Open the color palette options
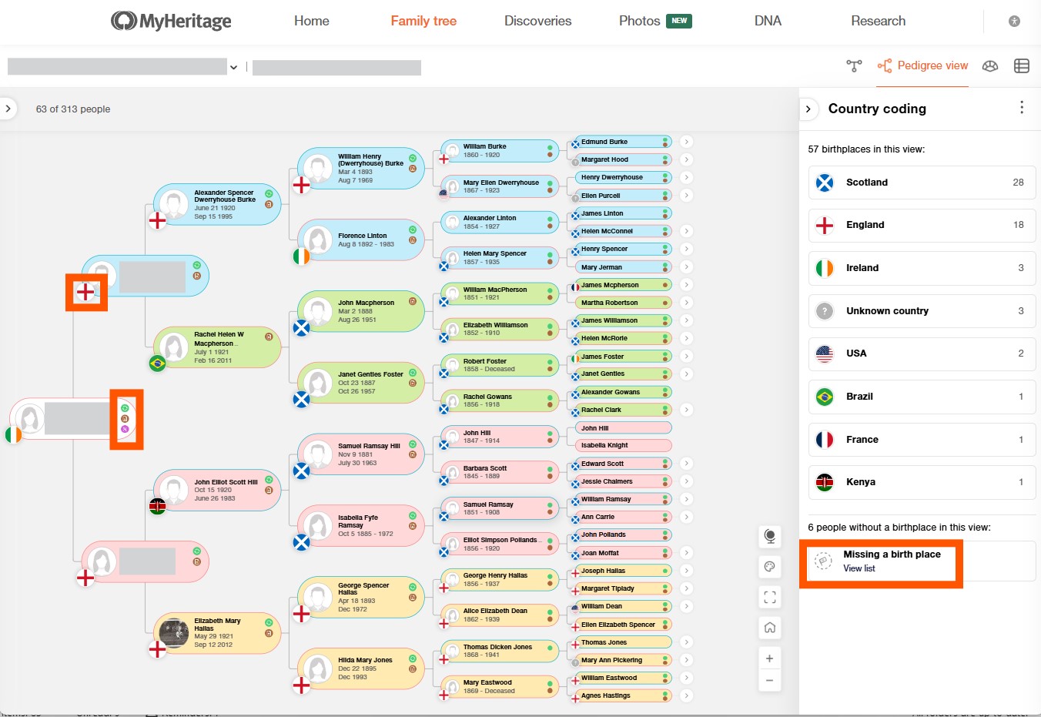The height and width of the screenshot is (717, 1041). tap(769, 567)
